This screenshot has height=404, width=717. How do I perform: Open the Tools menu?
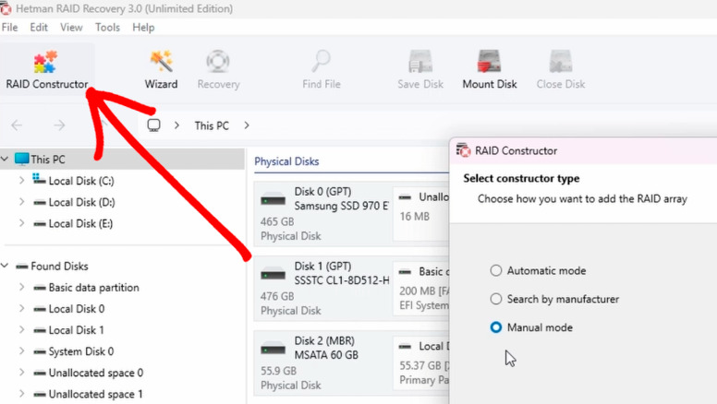coord(107,28)
